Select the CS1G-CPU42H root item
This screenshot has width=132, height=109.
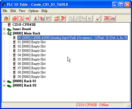[x=24, y=25]
